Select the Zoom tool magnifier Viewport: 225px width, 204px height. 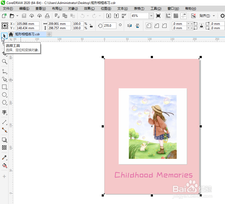click(4, 62)
